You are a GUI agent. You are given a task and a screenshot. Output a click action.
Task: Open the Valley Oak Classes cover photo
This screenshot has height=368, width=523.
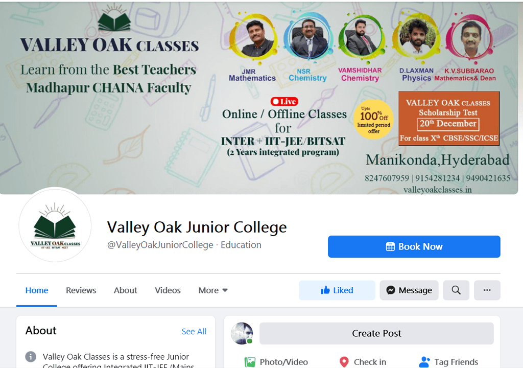point(259,98)
